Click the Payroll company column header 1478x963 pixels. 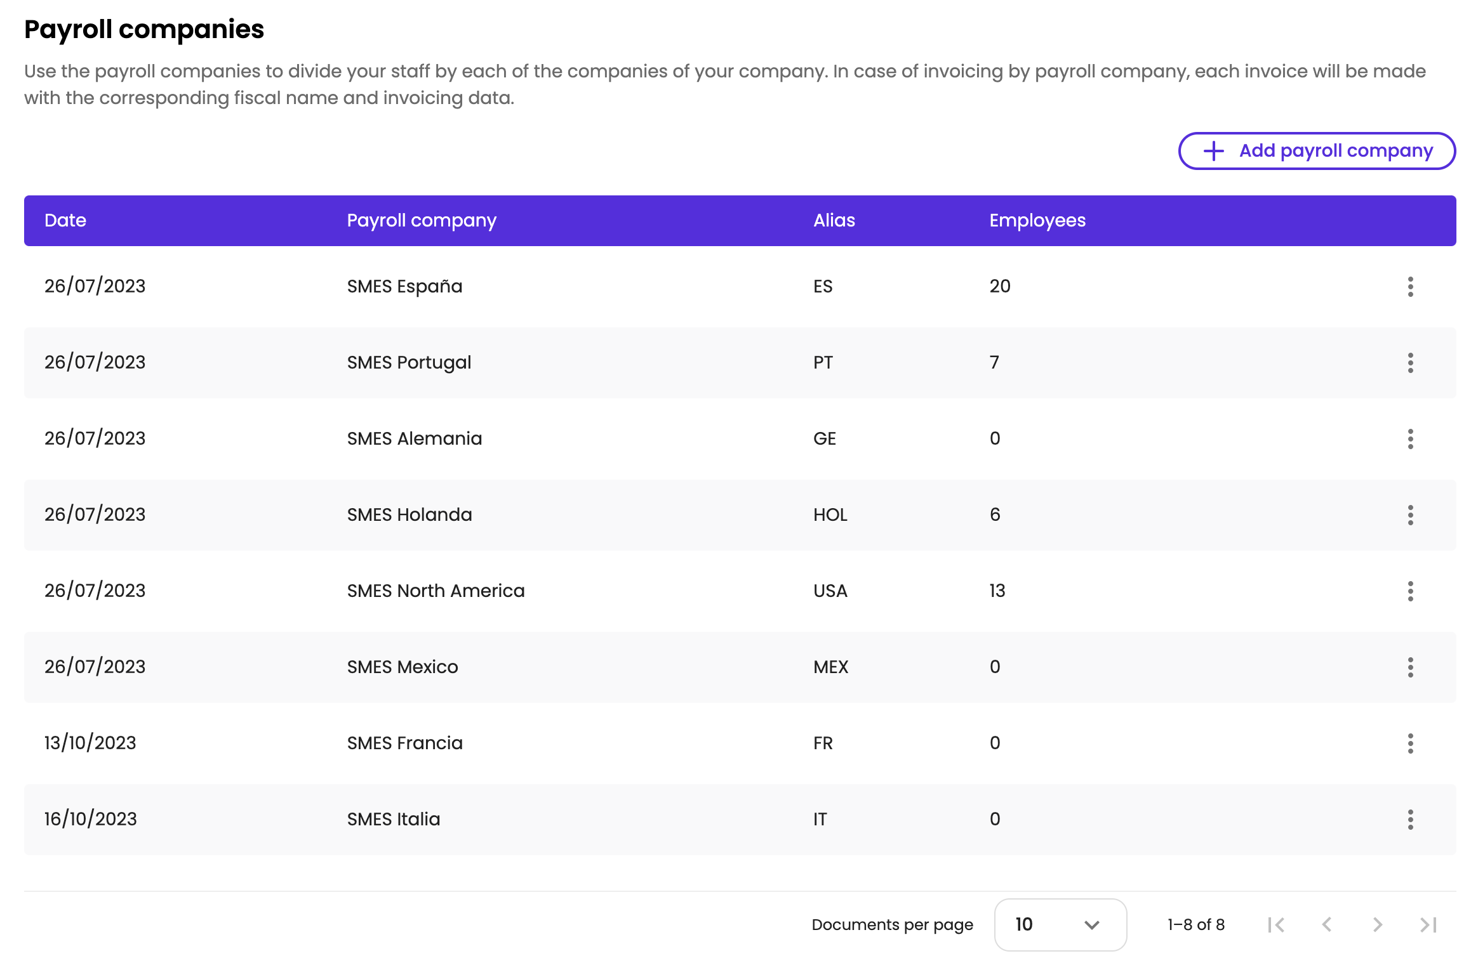422,221
